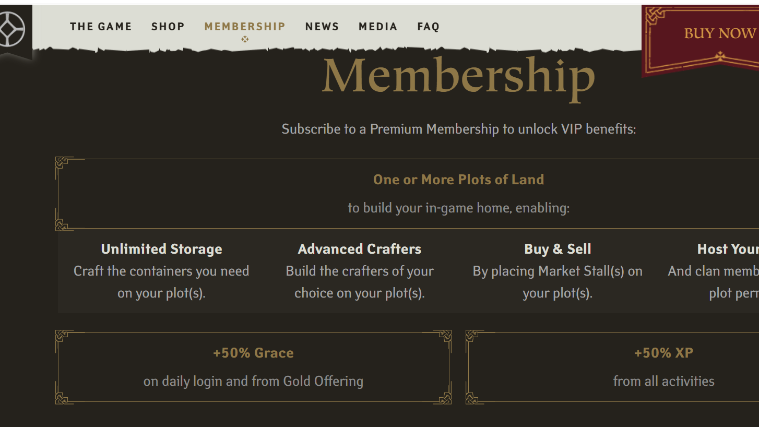Image resolution: width=759 pixels, height=427 pixels.
Task: Navigate to the MEDIA tab
Action: (378, 26)
